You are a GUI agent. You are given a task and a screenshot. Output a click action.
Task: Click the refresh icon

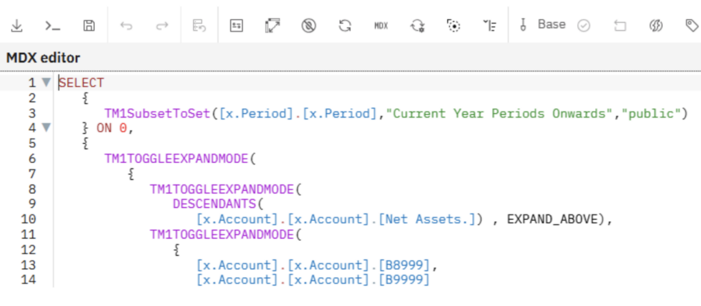click(x=345, y=25)
